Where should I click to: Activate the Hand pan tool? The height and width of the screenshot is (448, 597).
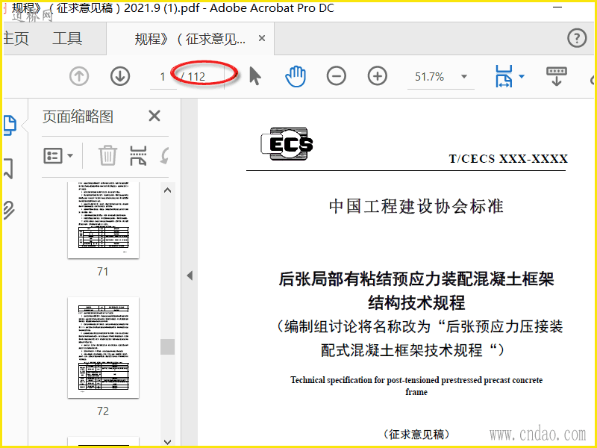pyautogui.click(x=296, y=76)
